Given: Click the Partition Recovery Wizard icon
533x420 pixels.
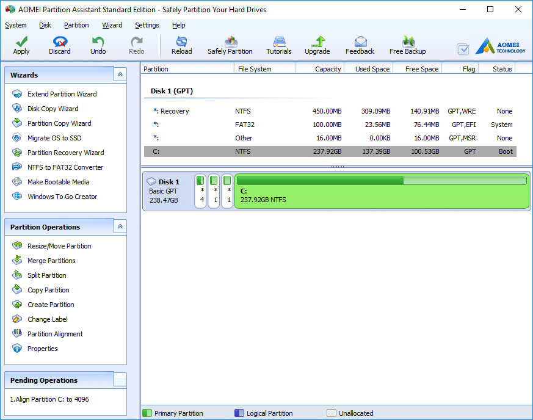Looking at the screenshot, I should point(17,152).
